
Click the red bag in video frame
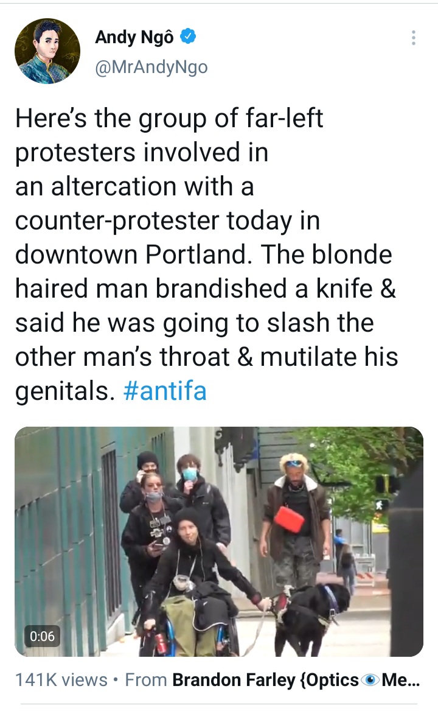[288, 519]
